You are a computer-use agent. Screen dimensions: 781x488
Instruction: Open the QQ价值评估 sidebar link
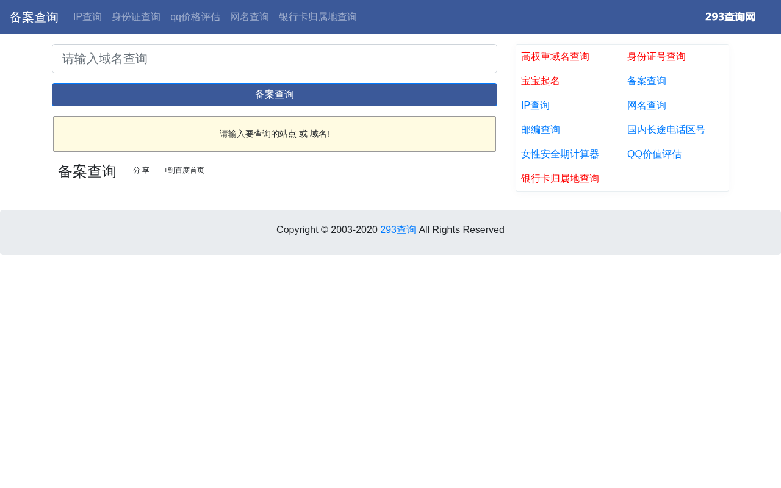(x=654, y=154)
